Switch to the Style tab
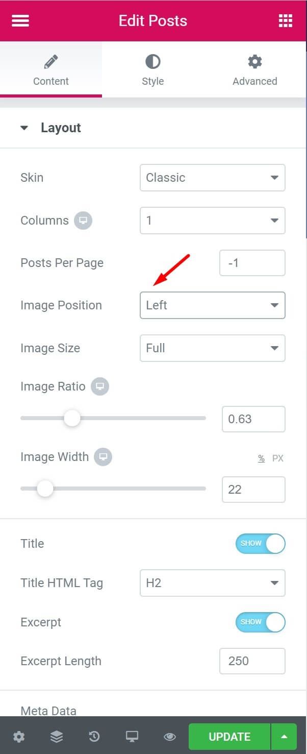 [x=153, y=70]
